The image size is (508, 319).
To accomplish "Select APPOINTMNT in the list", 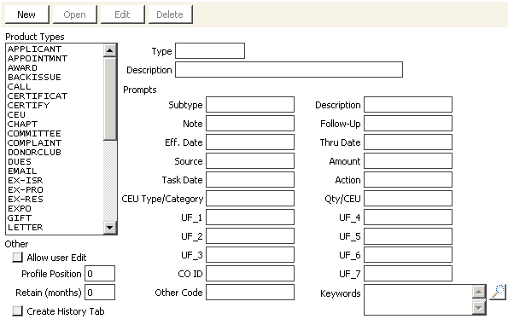I will (x=38, y=59).
